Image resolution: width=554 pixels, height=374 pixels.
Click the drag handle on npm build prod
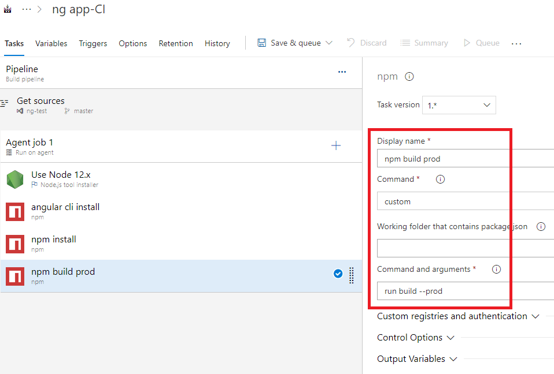tap(351, 275)
